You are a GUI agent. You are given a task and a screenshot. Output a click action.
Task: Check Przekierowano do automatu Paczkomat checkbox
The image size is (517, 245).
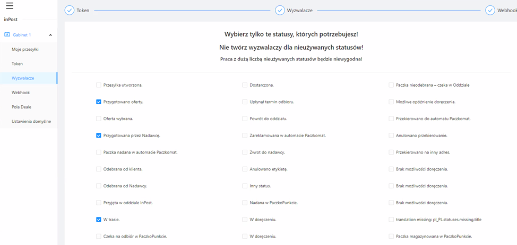click(x=391, y=119)
